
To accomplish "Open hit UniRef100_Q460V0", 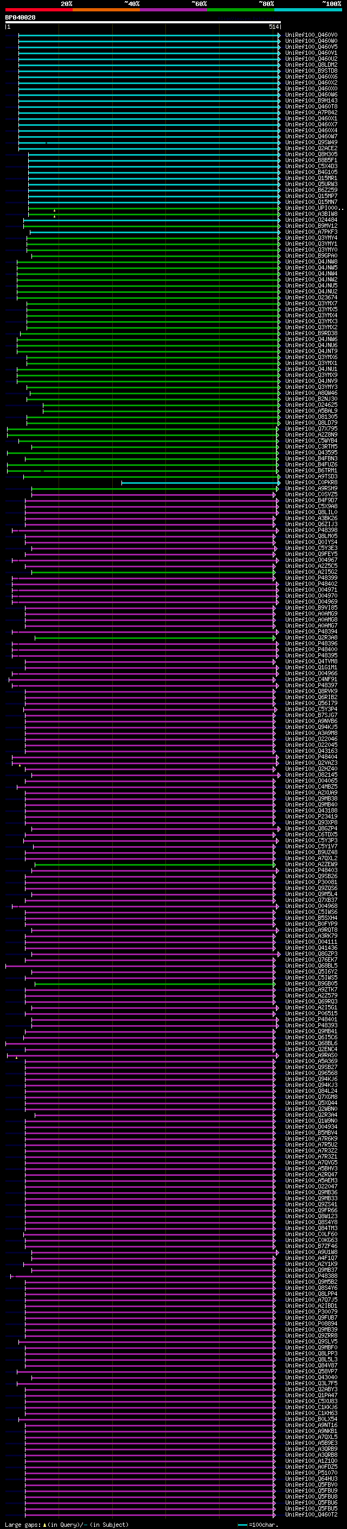I will tap(311, 35).
